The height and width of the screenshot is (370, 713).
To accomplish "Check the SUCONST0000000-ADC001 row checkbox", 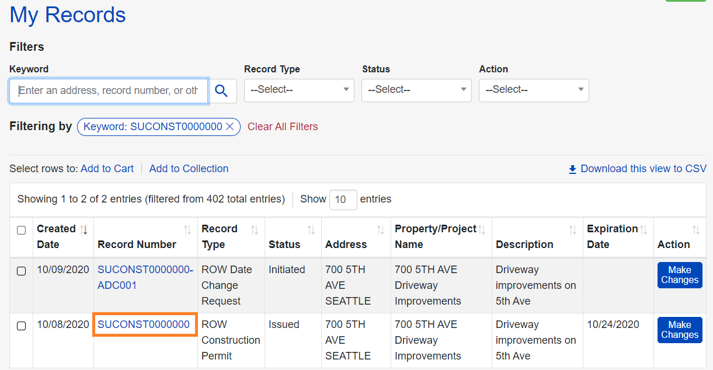I will point(21,271).
